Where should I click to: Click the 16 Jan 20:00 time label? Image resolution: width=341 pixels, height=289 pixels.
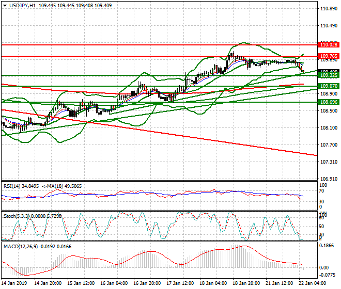tap(147, 283)
